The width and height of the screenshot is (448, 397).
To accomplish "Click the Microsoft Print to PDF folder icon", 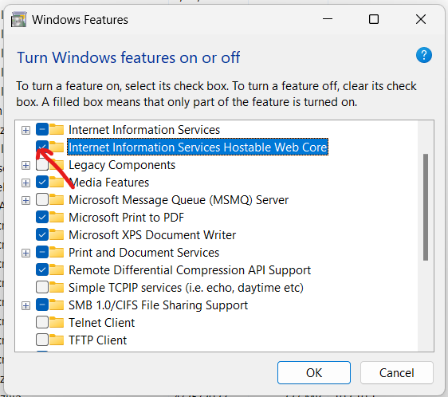I will tap(57, 218).
